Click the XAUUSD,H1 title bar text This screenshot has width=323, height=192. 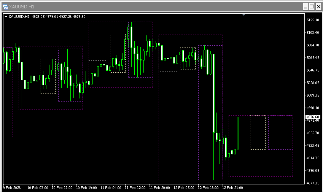(22, 7)
